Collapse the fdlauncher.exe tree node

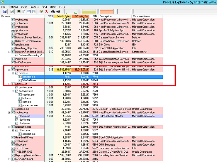pyautogui.click(x=9, y=127)
